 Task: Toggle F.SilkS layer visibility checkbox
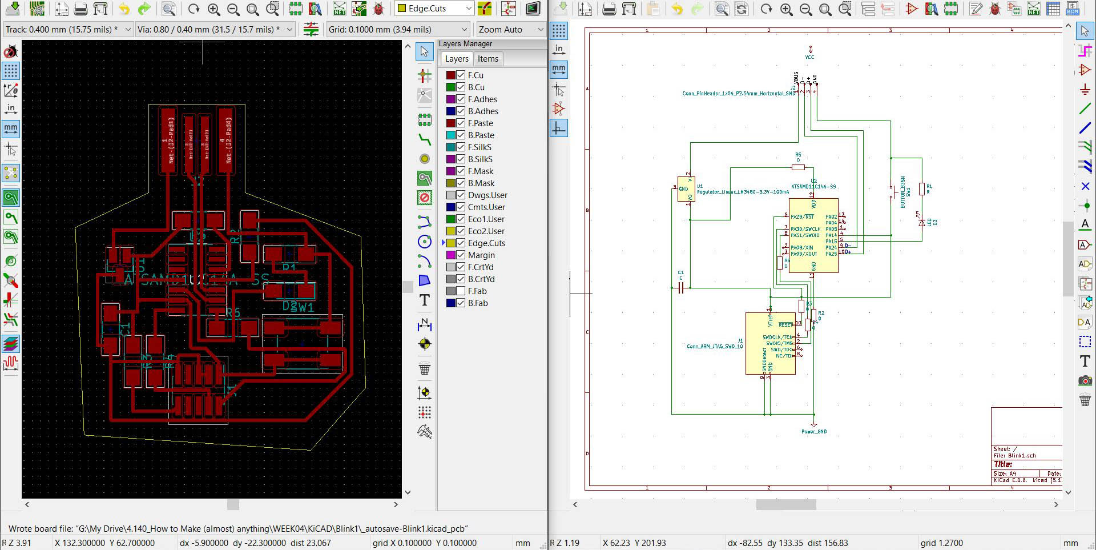pos(461,147)
